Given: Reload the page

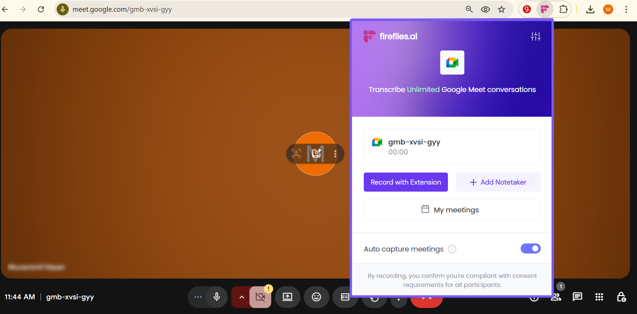Looking at the screenshot, I should (41, 9).
